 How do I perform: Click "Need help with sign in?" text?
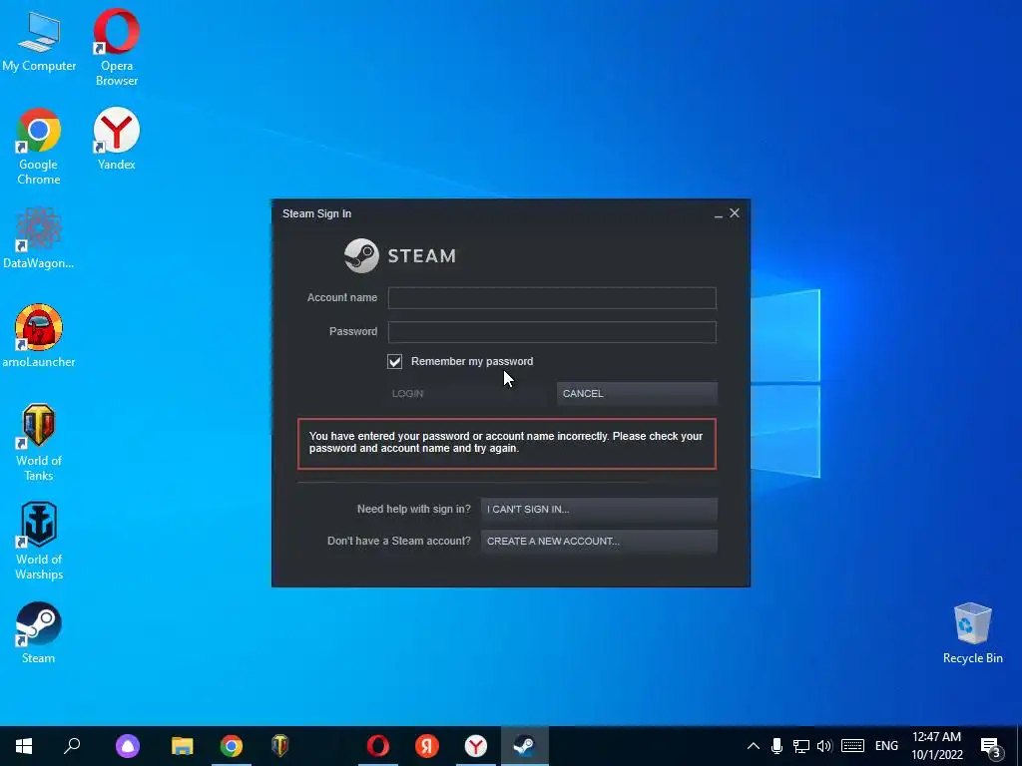tap(414, 510)
